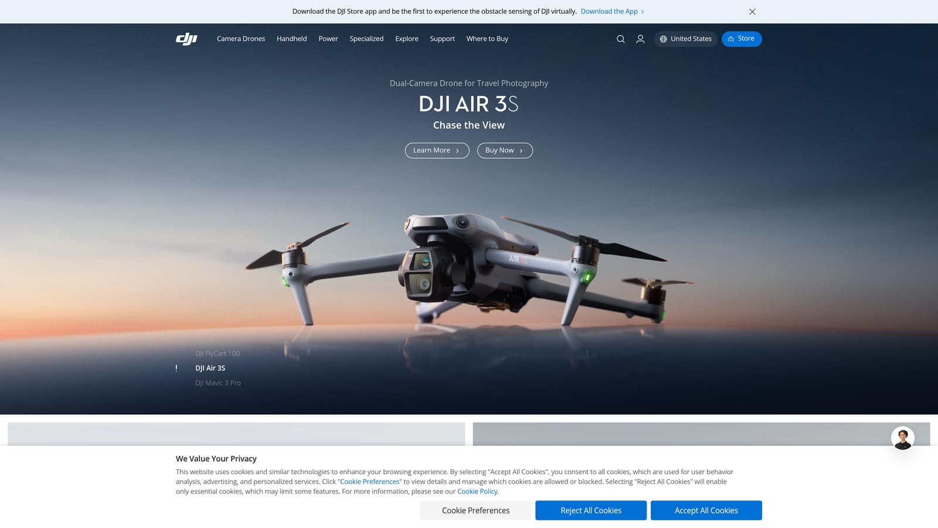Open the Explore menu
The height and width of the screenshot is (528, 938).
[x=407, y=39]
